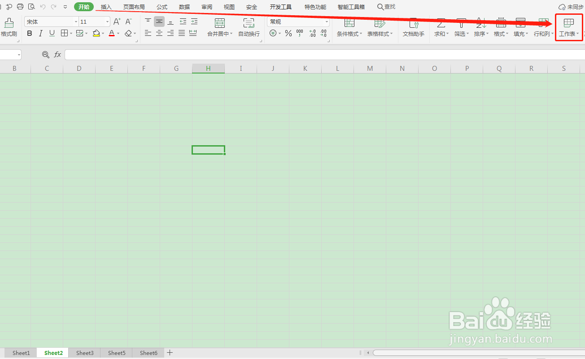Toggle horizontal center alignment
Viewport: 585px width, 359px height.
click(x=159, y=33)
